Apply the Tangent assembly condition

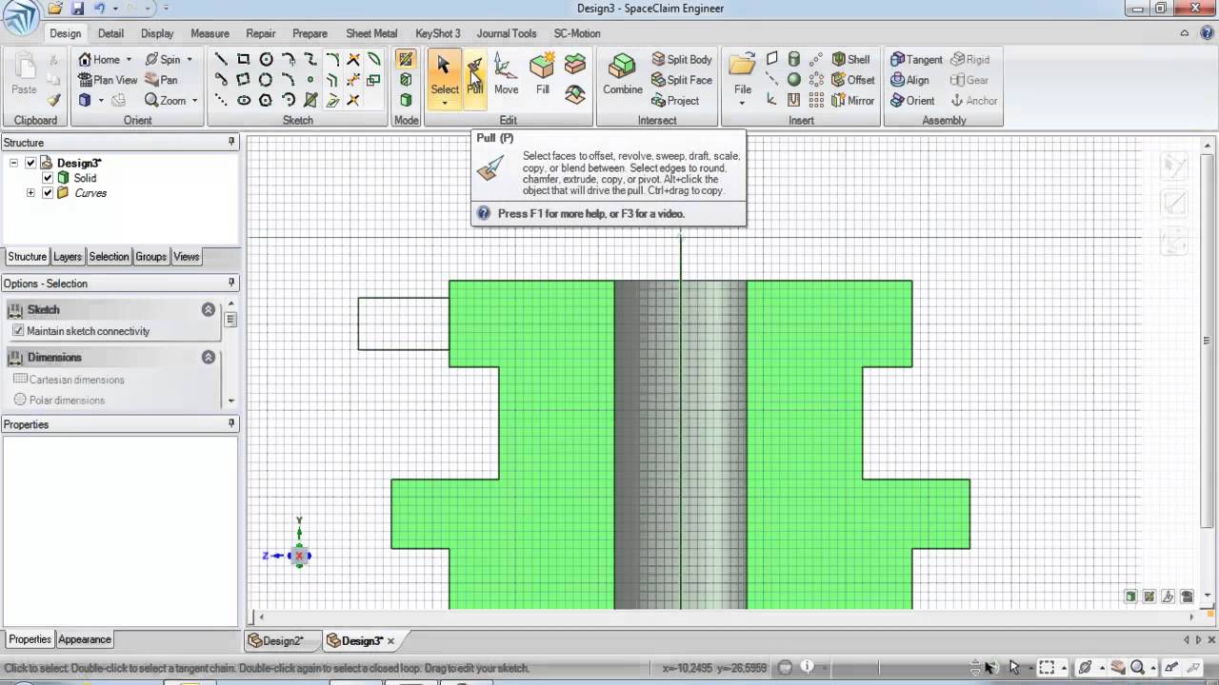point(916,60)
